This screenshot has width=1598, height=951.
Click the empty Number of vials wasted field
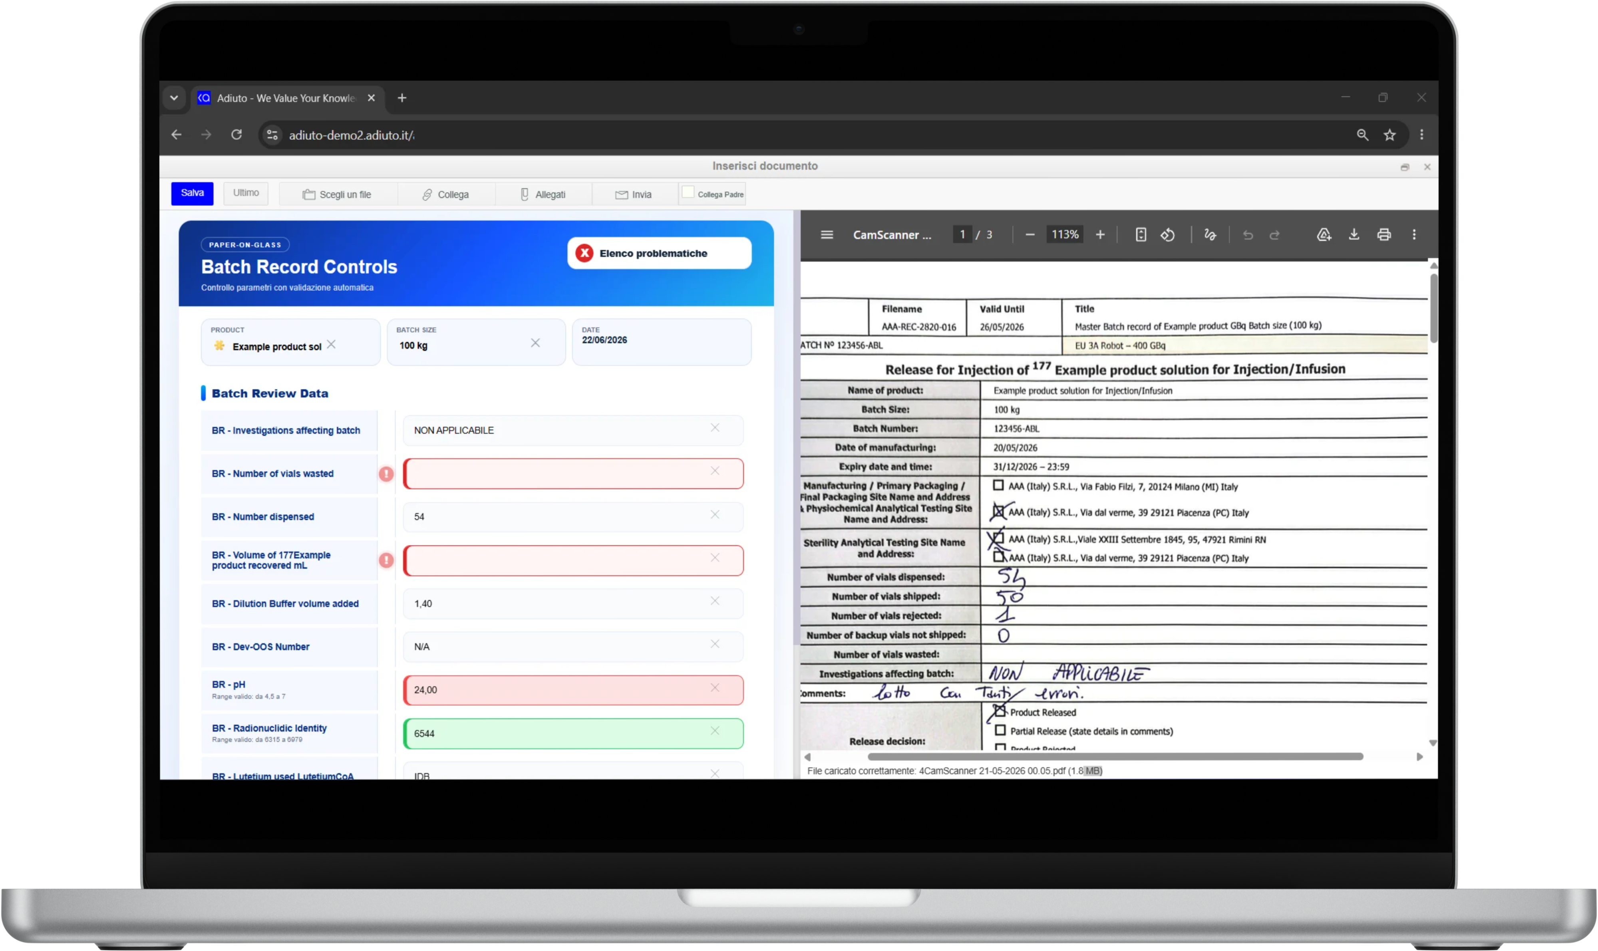pyautogui.click(x=573, y=474)
